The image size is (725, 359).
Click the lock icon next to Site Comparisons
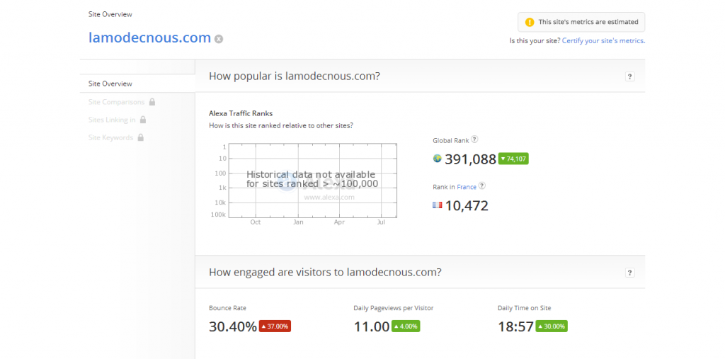tap(152, 101)
